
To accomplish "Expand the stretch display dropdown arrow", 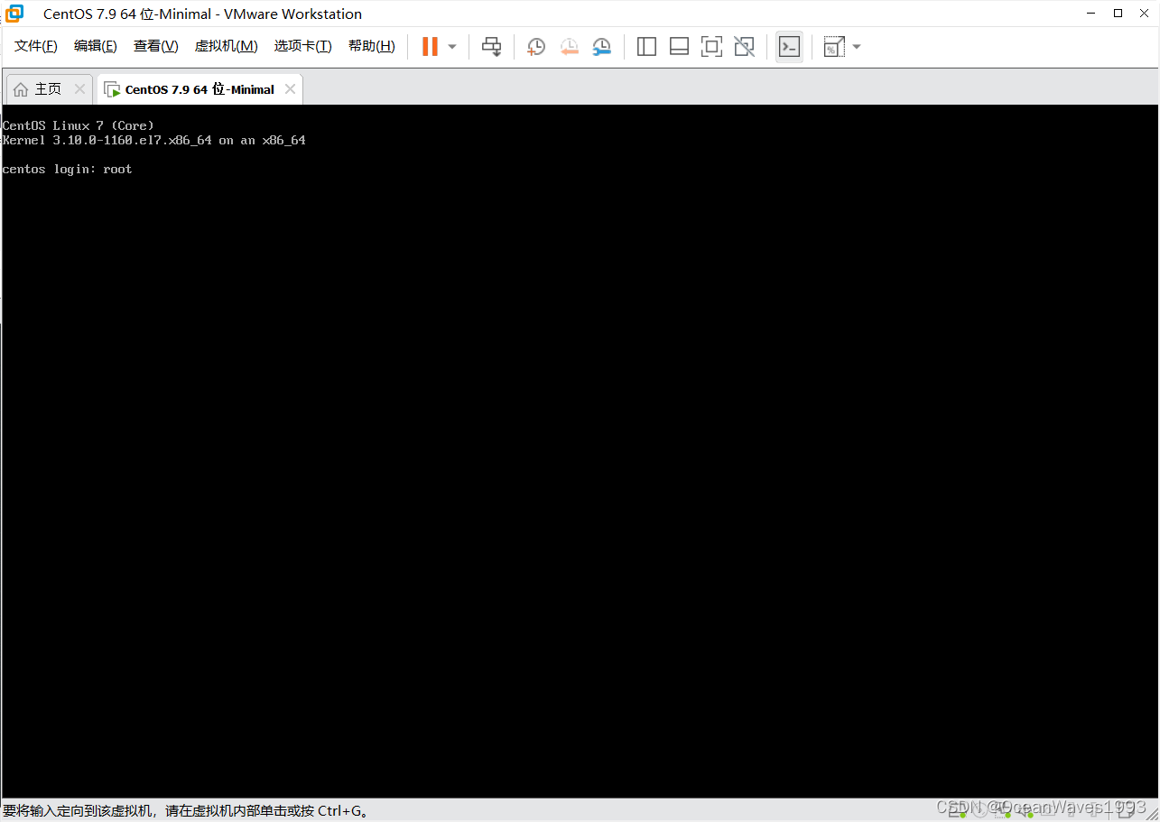I will point(856,47).
